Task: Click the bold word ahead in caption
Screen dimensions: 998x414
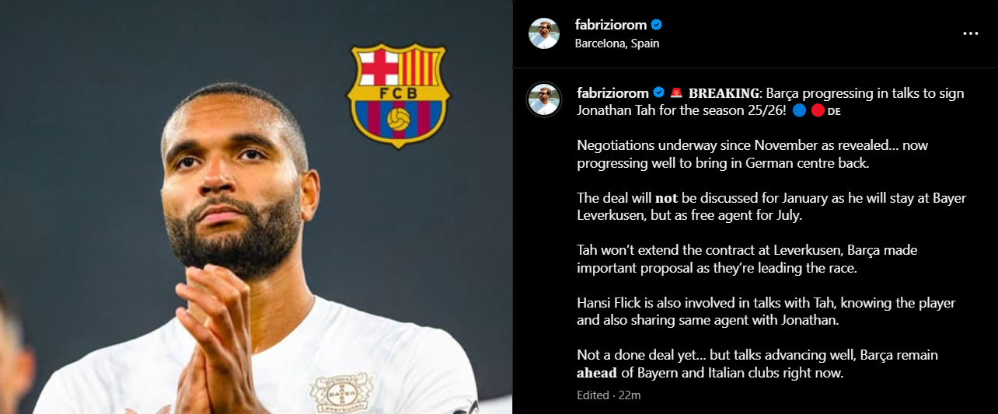Action: click(597, 373)
